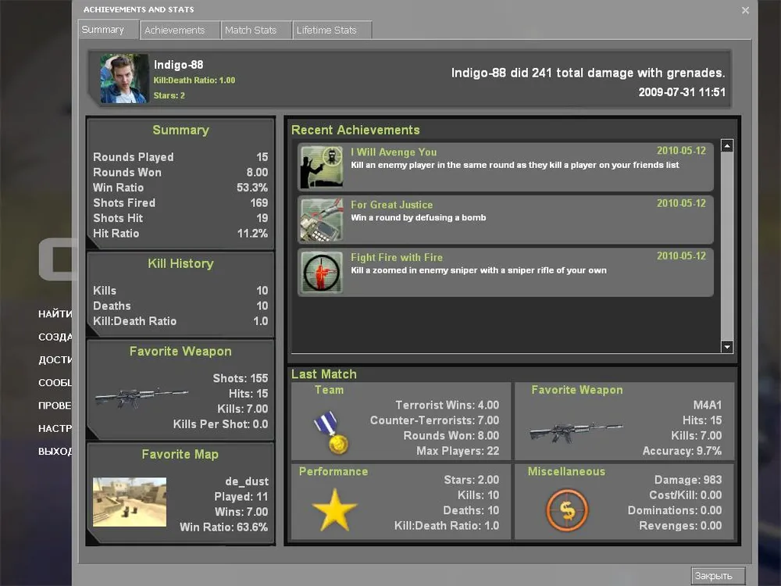Viewport: 781px width, 586px height.
Task: Click the Закрыть button
Action: tap(718, 576)
